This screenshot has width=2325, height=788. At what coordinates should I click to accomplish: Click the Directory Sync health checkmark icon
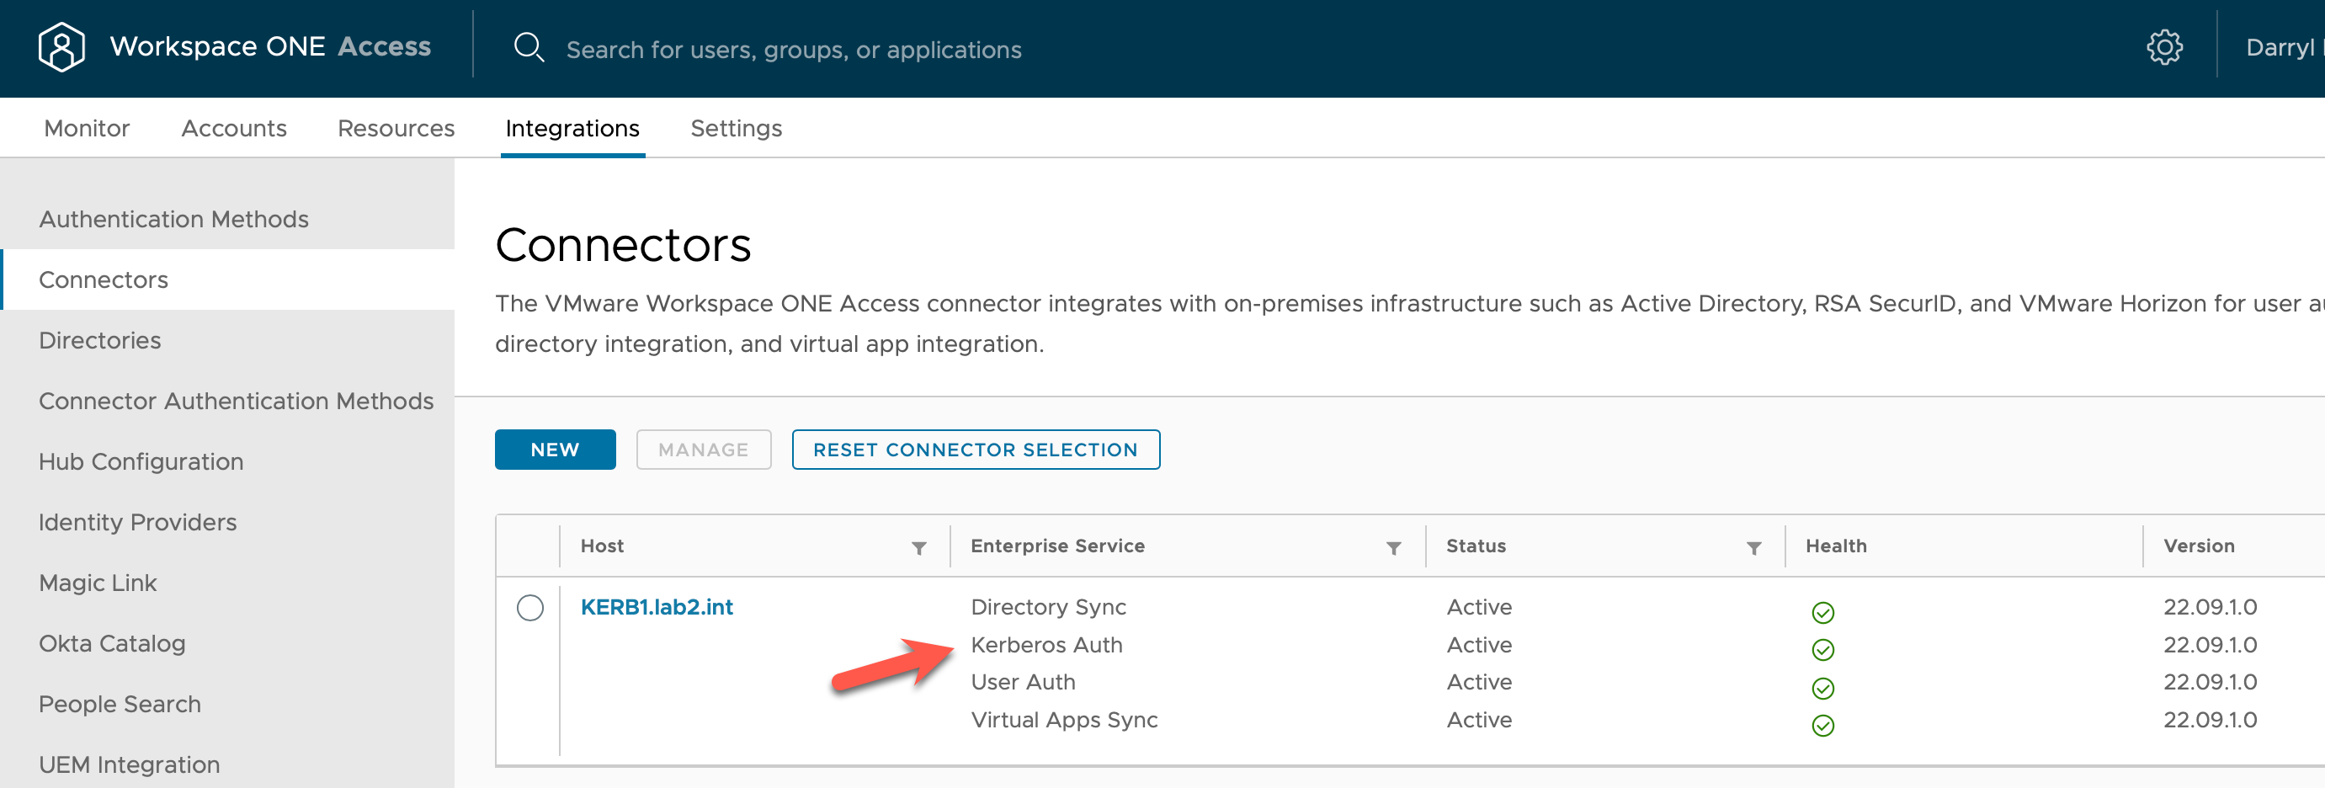(1822, 613)
